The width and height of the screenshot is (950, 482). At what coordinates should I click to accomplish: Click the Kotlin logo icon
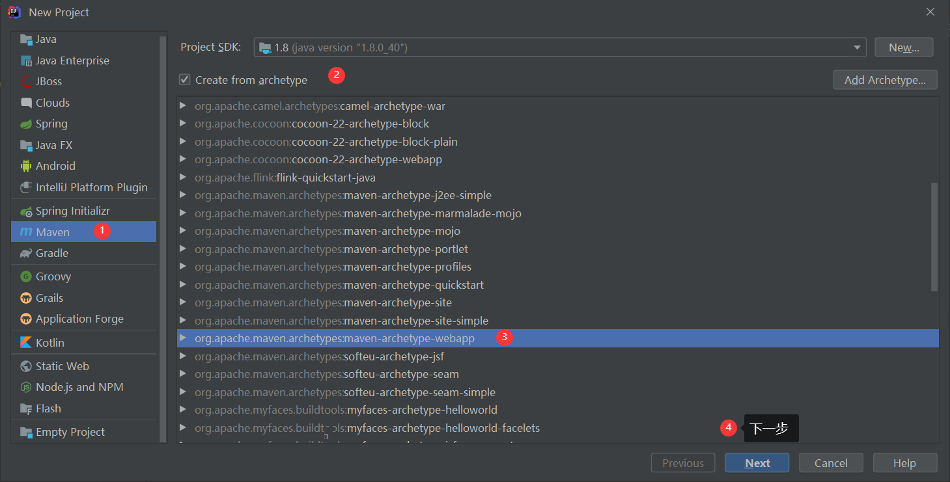[x=26, y=343]
